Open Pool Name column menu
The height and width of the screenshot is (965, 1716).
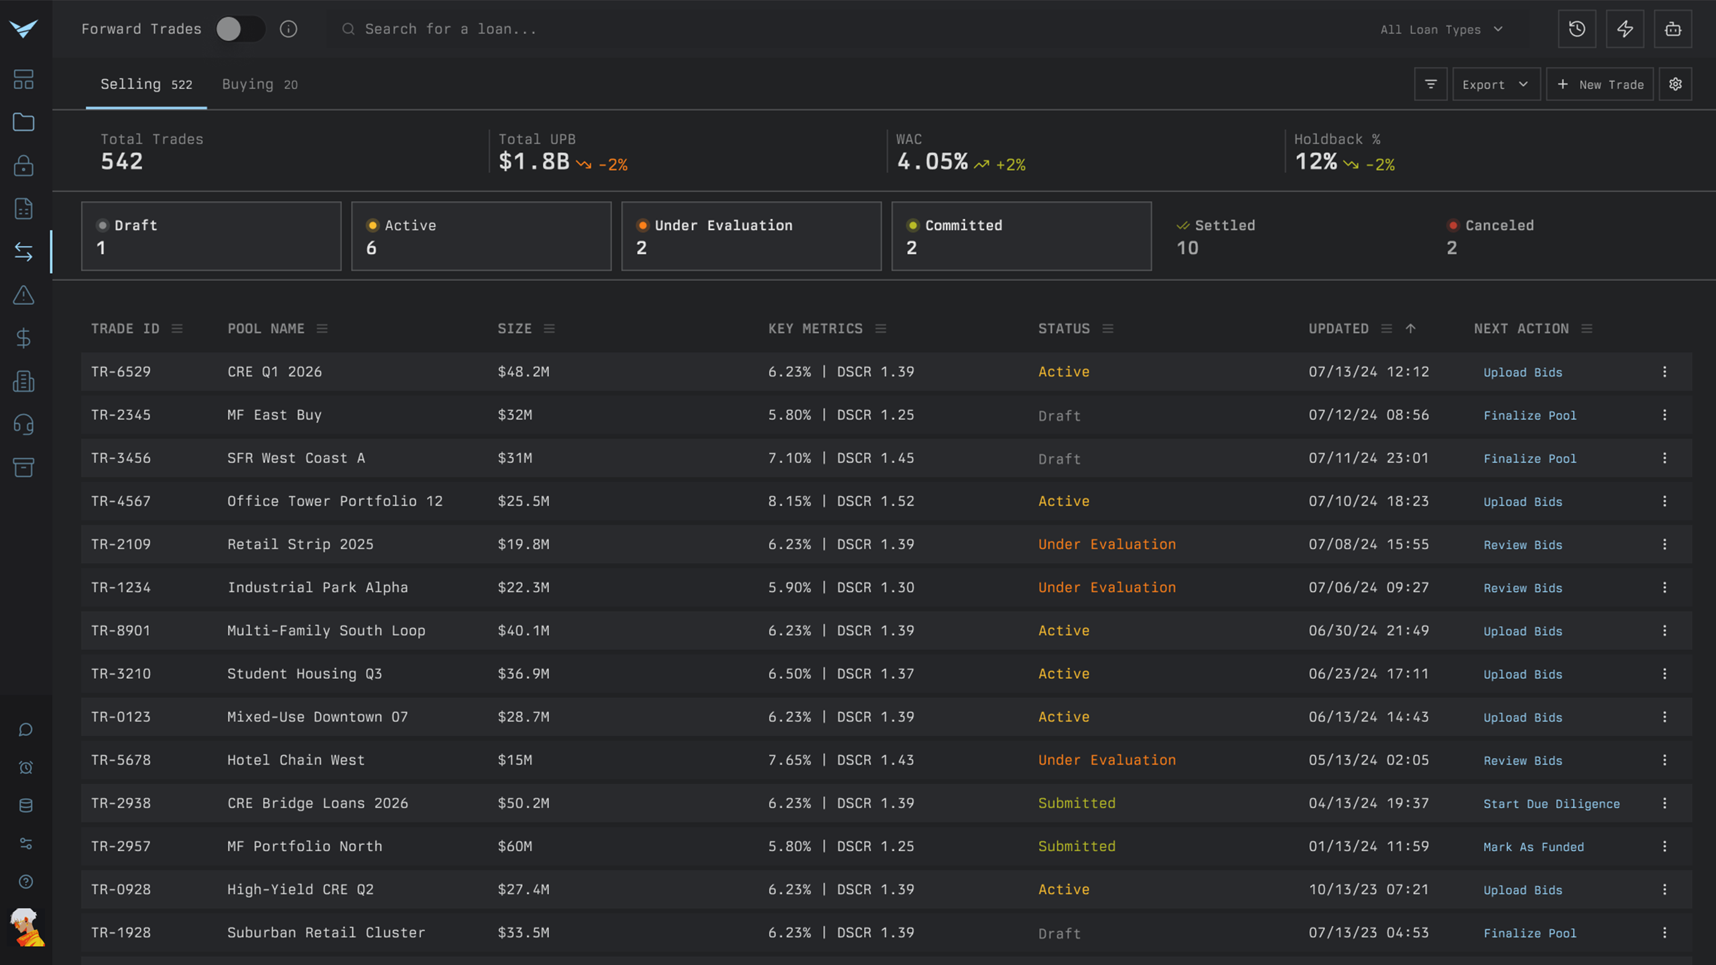pyautogui.click(x=322, y=328)
